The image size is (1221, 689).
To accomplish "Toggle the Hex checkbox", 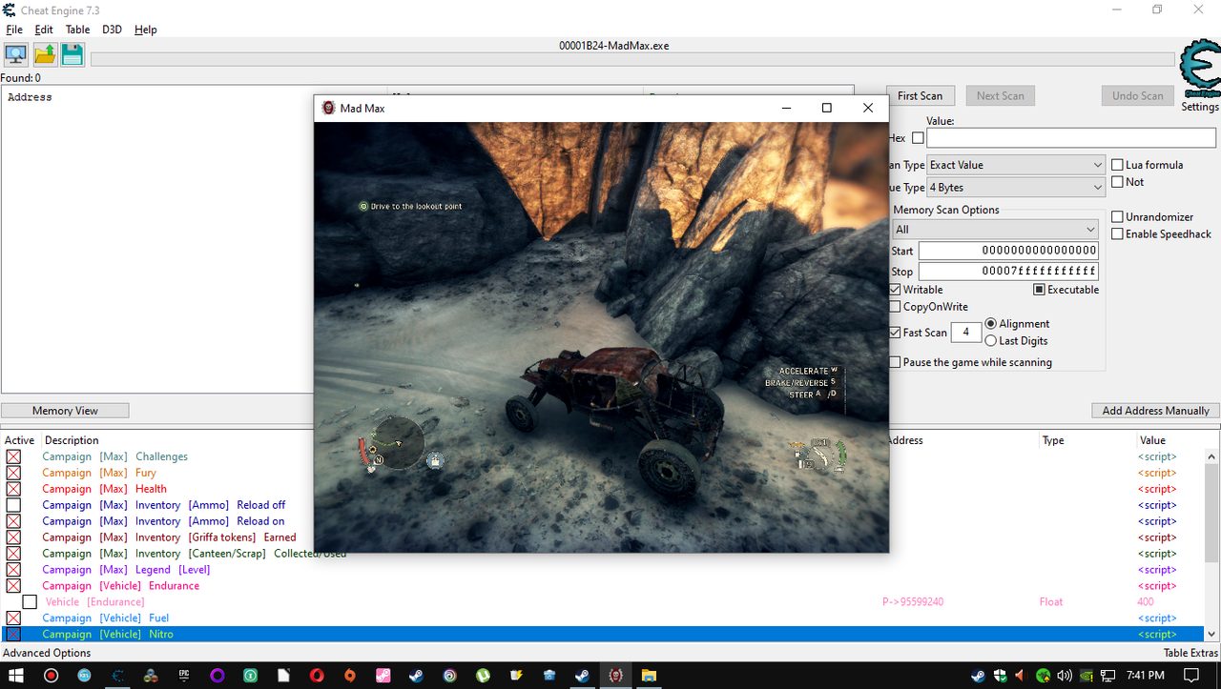I will tap(918, 138).
